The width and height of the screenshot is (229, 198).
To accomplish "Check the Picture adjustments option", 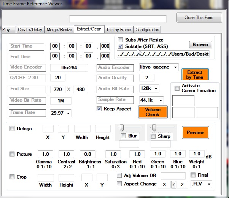I will [12, 154].
